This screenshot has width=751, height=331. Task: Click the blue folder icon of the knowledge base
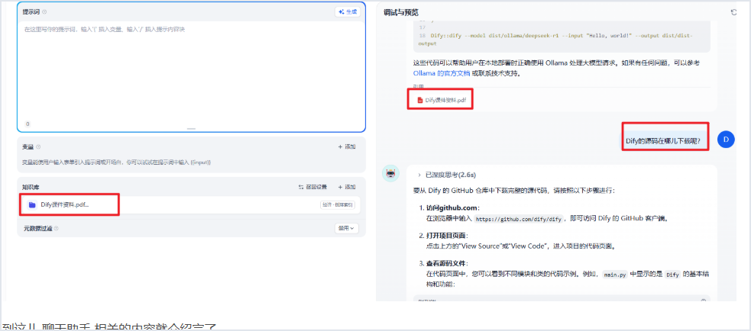32,204
